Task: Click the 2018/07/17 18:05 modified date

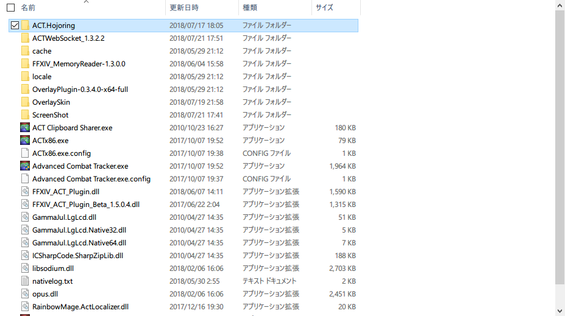Action: (196, 25)
